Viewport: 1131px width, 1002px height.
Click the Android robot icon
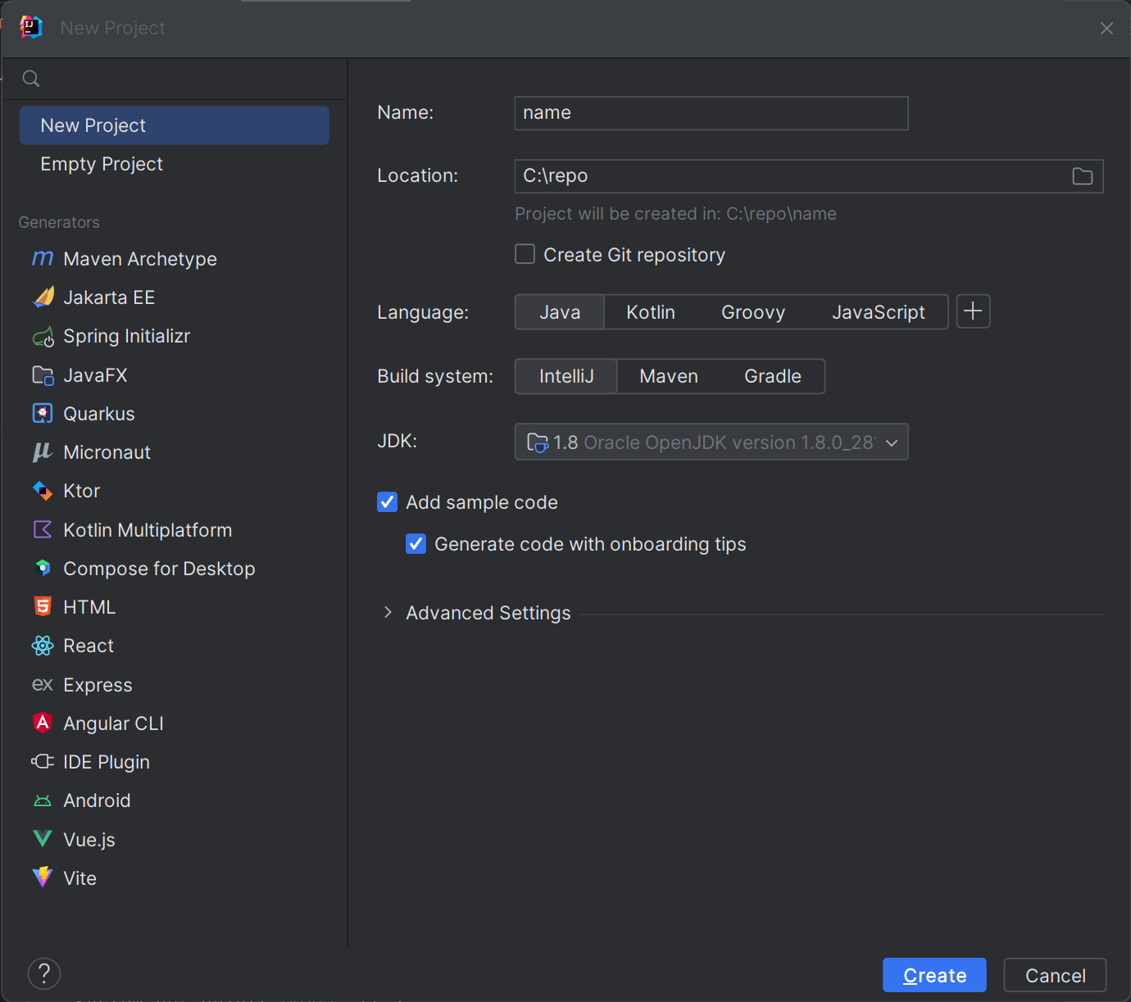[x=43, y=800]
